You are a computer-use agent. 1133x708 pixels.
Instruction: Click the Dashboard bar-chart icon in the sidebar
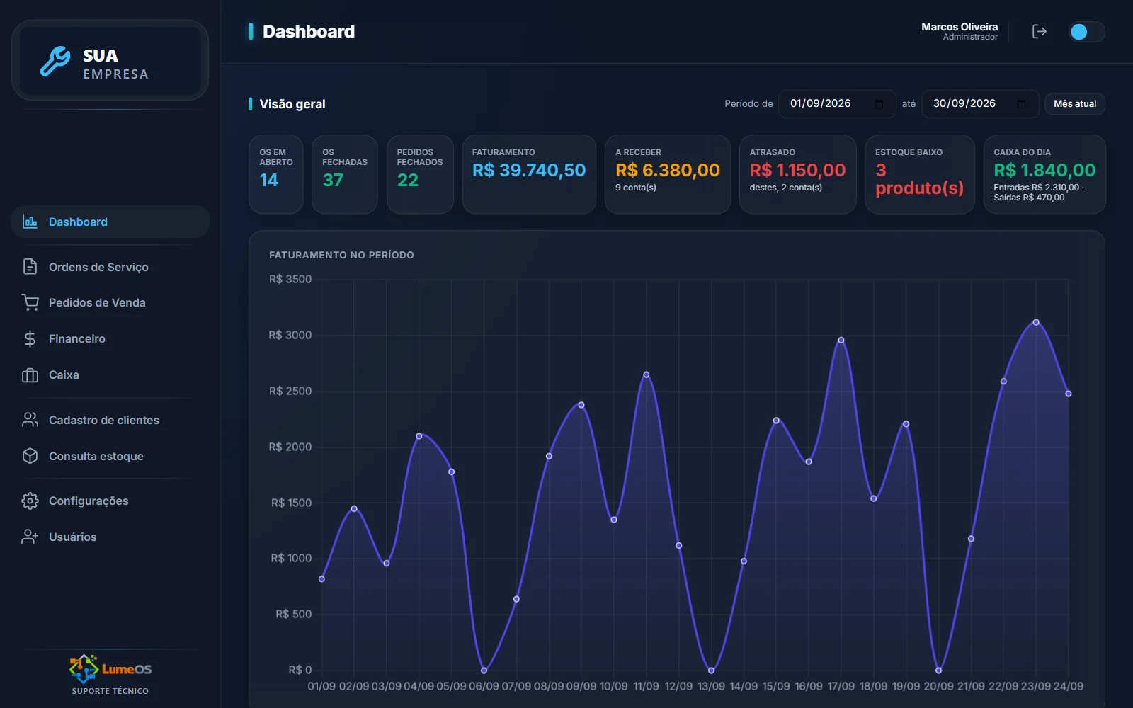point(30,222)
